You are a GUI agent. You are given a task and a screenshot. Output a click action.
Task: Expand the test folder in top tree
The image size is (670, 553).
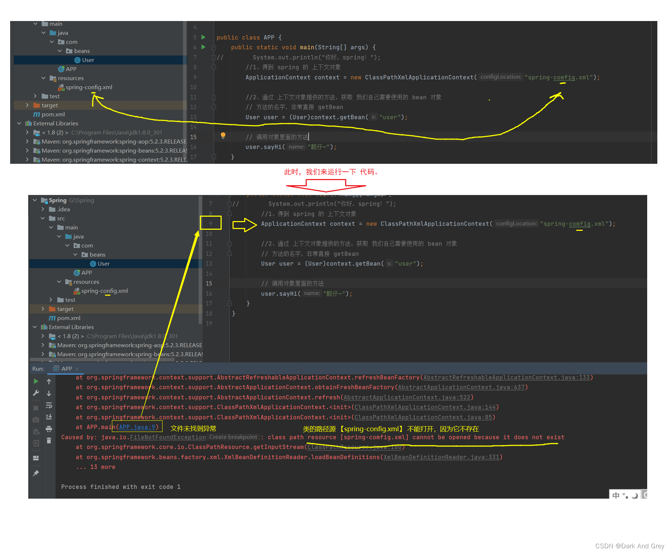[x=35, y=96]
